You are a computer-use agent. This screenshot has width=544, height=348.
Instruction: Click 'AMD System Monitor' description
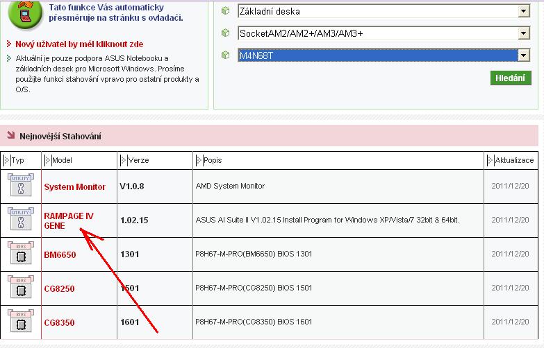tap(230, 186)
